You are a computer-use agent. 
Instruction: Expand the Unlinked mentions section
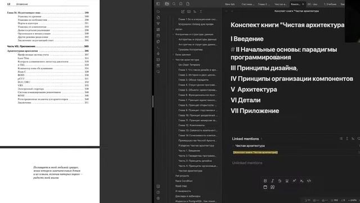pyautogui.click(x=247, y=163)
